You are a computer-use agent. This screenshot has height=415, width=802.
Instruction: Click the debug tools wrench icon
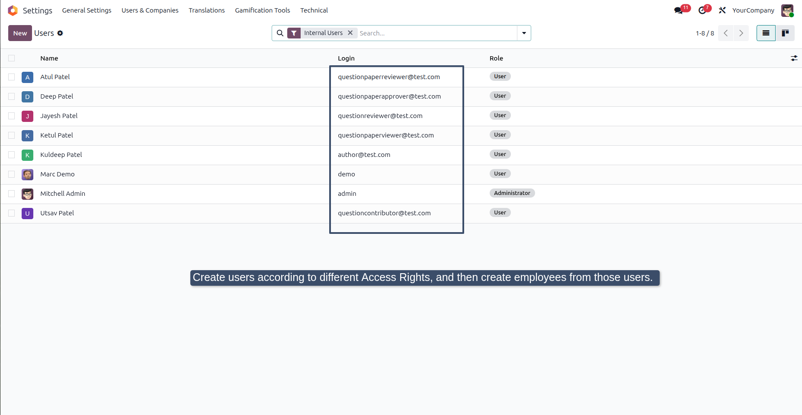tap(722, 10)
